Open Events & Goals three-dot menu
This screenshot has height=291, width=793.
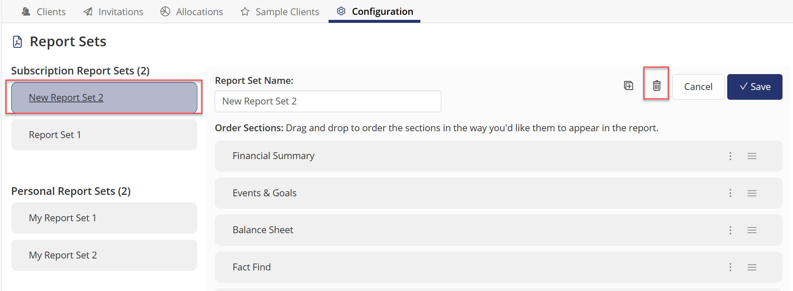730,193
